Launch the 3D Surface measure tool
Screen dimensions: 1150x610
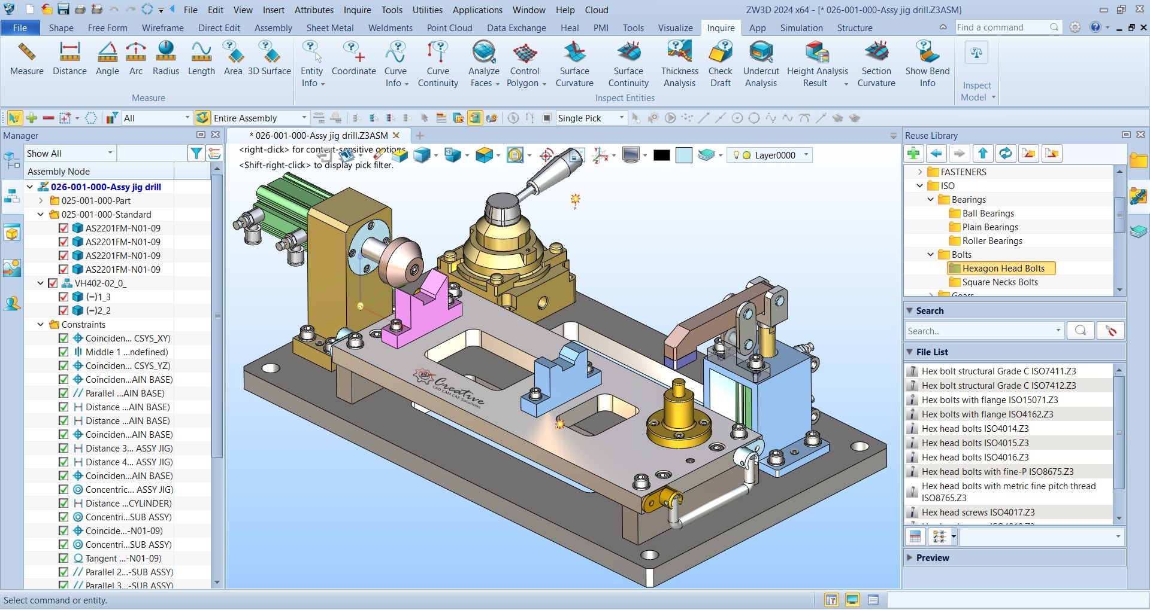click(270, 59)
